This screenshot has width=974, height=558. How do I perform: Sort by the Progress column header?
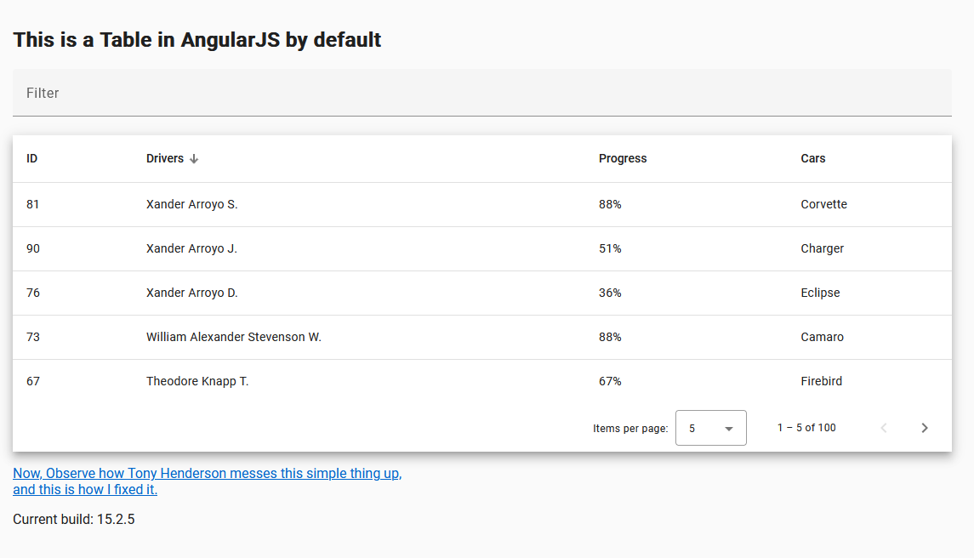623,159
